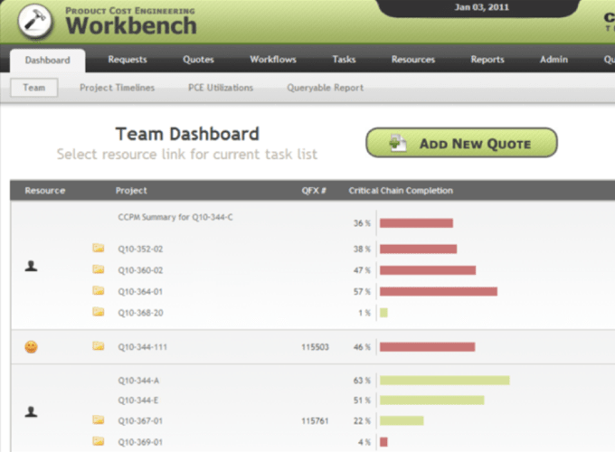Open the Queryable Report sub-tab
The image size is (615, 452).
coord(325,88)
